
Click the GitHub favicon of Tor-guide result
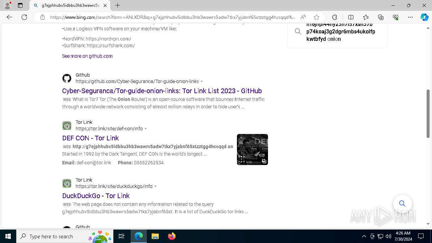click(x=67, y=78)
